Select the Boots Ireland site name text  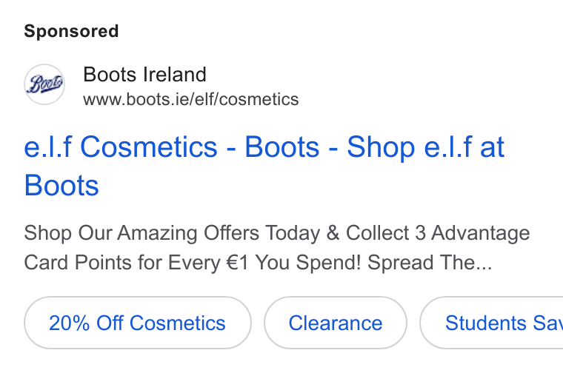coord(144,75)
